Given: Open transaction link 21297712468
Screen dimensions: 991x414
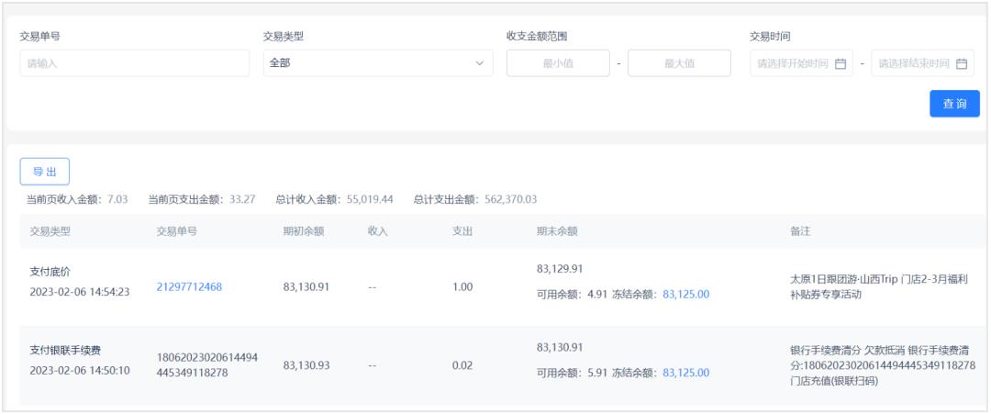Looking at the screenshot, I should tap(190, 287).
